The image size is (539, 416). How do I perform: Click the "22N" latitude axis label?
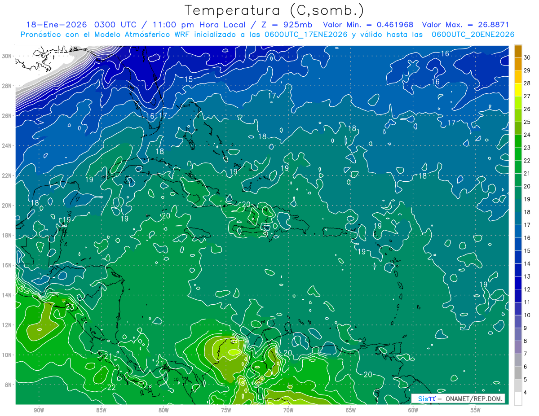pos(6,175)
